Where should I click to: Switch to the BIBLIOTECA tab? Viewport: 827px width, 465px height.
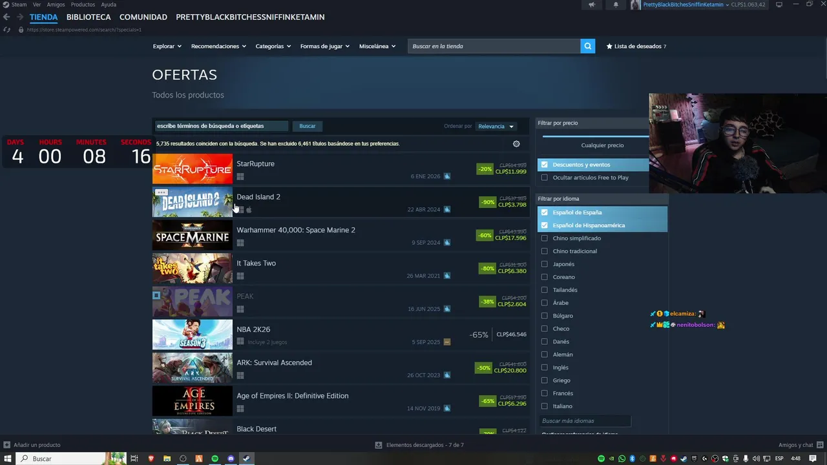click(x=89, y=17)
